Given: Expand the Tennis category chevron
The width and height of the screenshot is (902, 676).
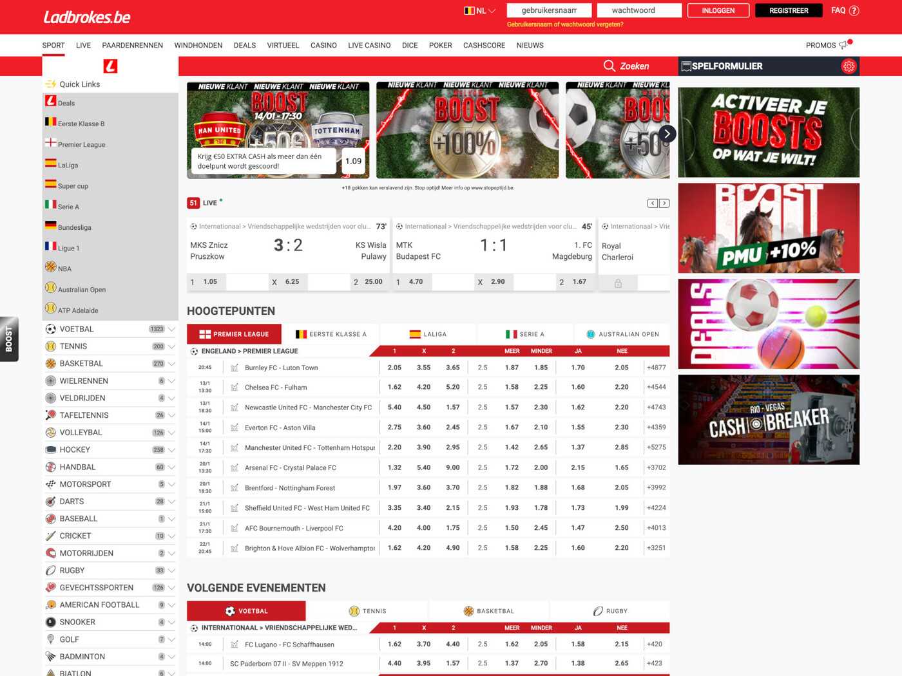Looking at the screenshot, I should tap(171, 346).
